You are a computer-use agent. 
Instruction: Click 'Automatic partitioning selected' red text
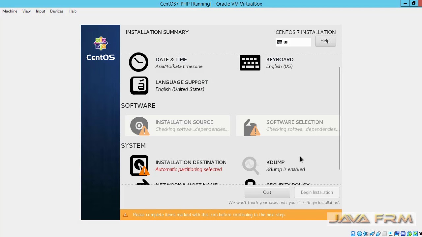pyautogui.click(x=189, y=169)
